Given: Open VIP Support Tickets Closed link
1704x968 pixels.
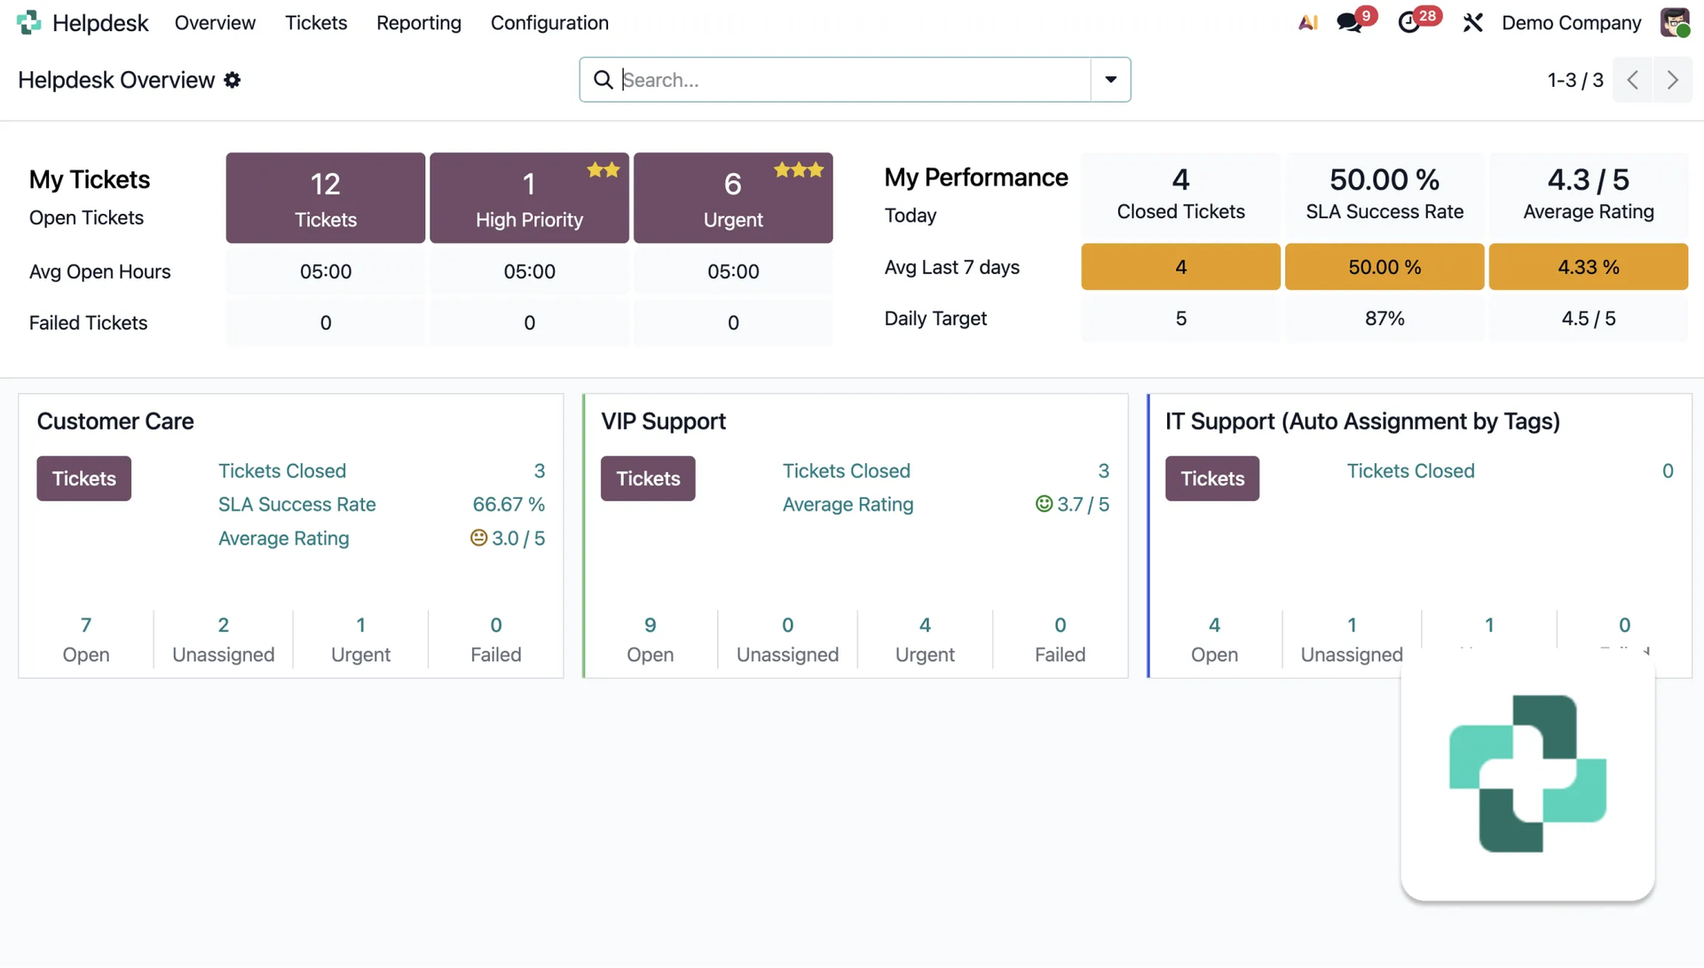Looking at the screenshot, I should (847, 471).
